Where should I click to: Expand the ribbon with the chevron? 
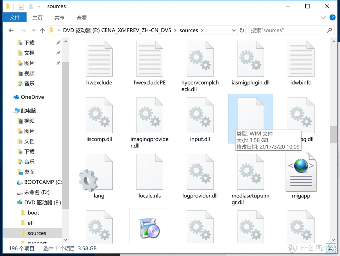(x=323, y=18)
